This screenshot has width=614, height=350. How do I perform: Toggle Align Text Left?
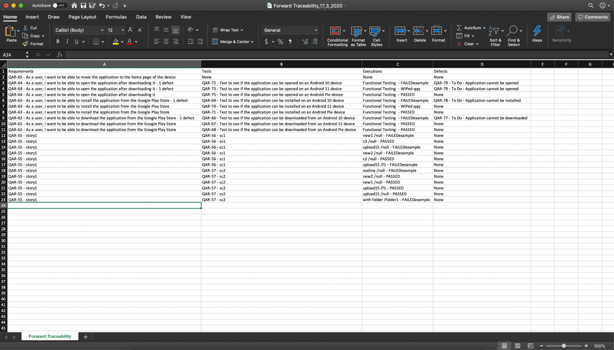point(156,42)
